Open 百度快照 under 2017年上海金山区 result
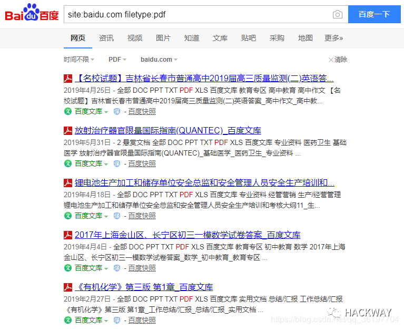The height and width of the screenshot is (329, 404). (x=142, y=268)
